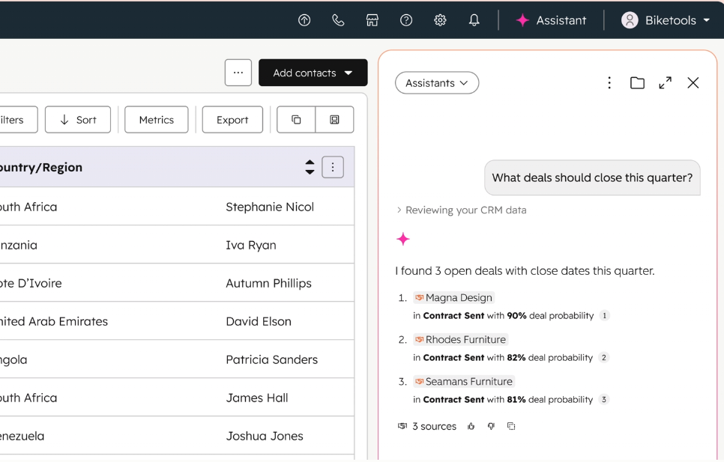This screenshot has height=462, width=724.
Task: Give thumbs down to the response
Action: click(492, 427)
